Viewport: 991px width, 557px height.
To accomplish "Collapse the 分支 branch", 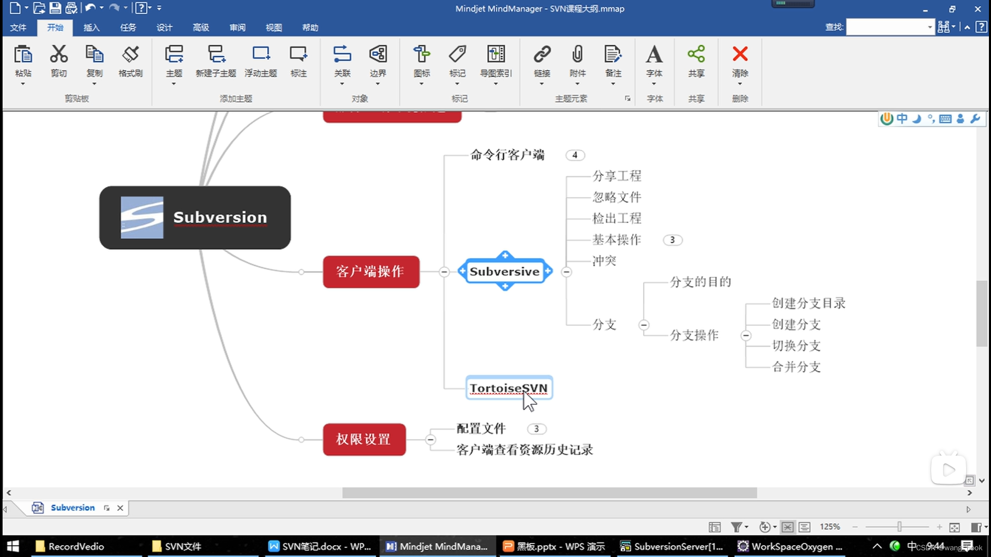I will [644, 325].
